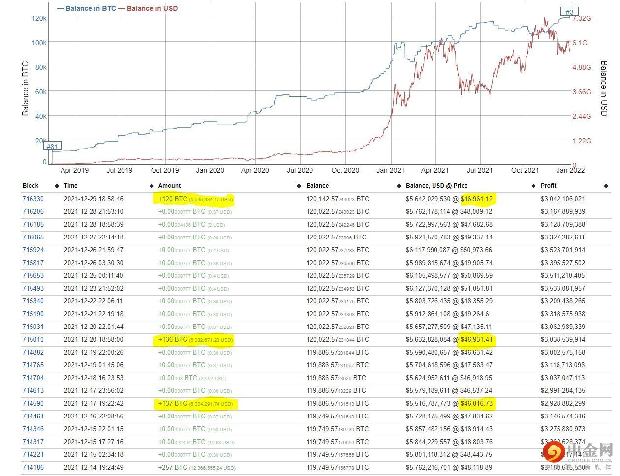The image size is (620, 476).
Task: Open block 715493 link
Action: (33, 289)
